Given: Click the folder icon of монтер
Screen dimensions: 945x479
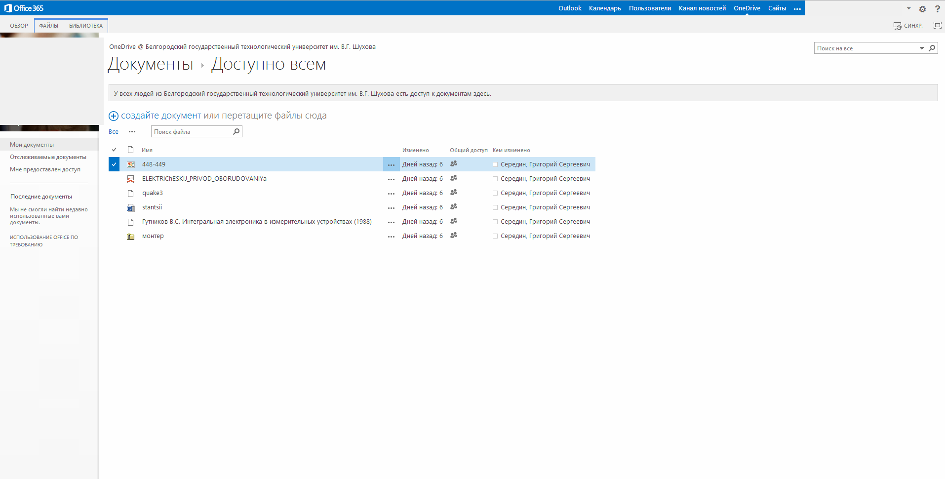Looking at the screenshot, I should pos(131,237).
